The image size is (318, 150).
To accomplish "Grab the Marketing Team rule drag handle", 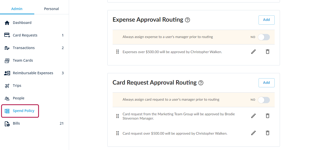I will click(x=118, y=116).
